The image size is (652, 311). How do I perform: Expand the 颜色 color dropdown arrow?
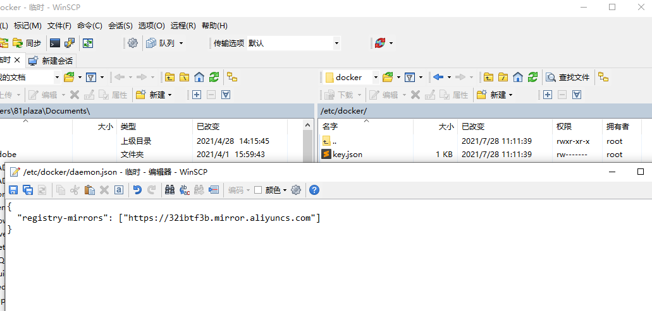pyautogui.click(x=285, y=191)
